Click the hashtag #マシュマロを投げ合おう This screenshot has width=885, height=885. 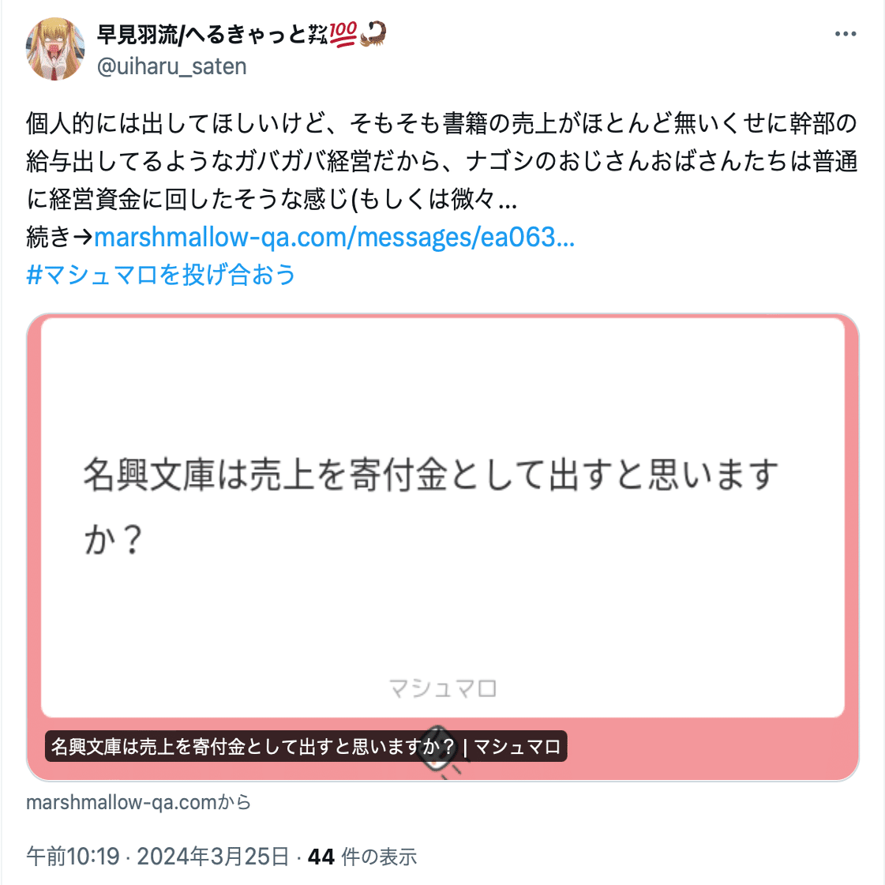(x=161, y=275)
